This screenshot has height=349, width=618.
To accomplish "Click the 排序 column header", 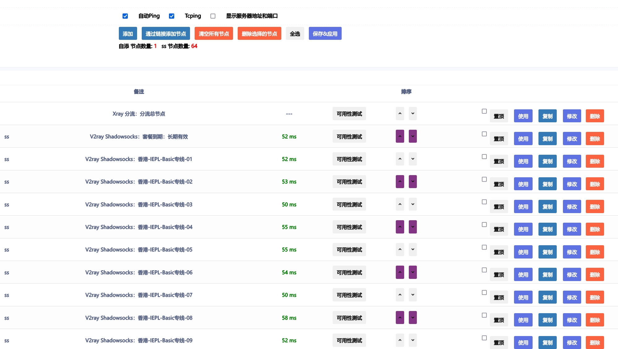I will (406, 91).
